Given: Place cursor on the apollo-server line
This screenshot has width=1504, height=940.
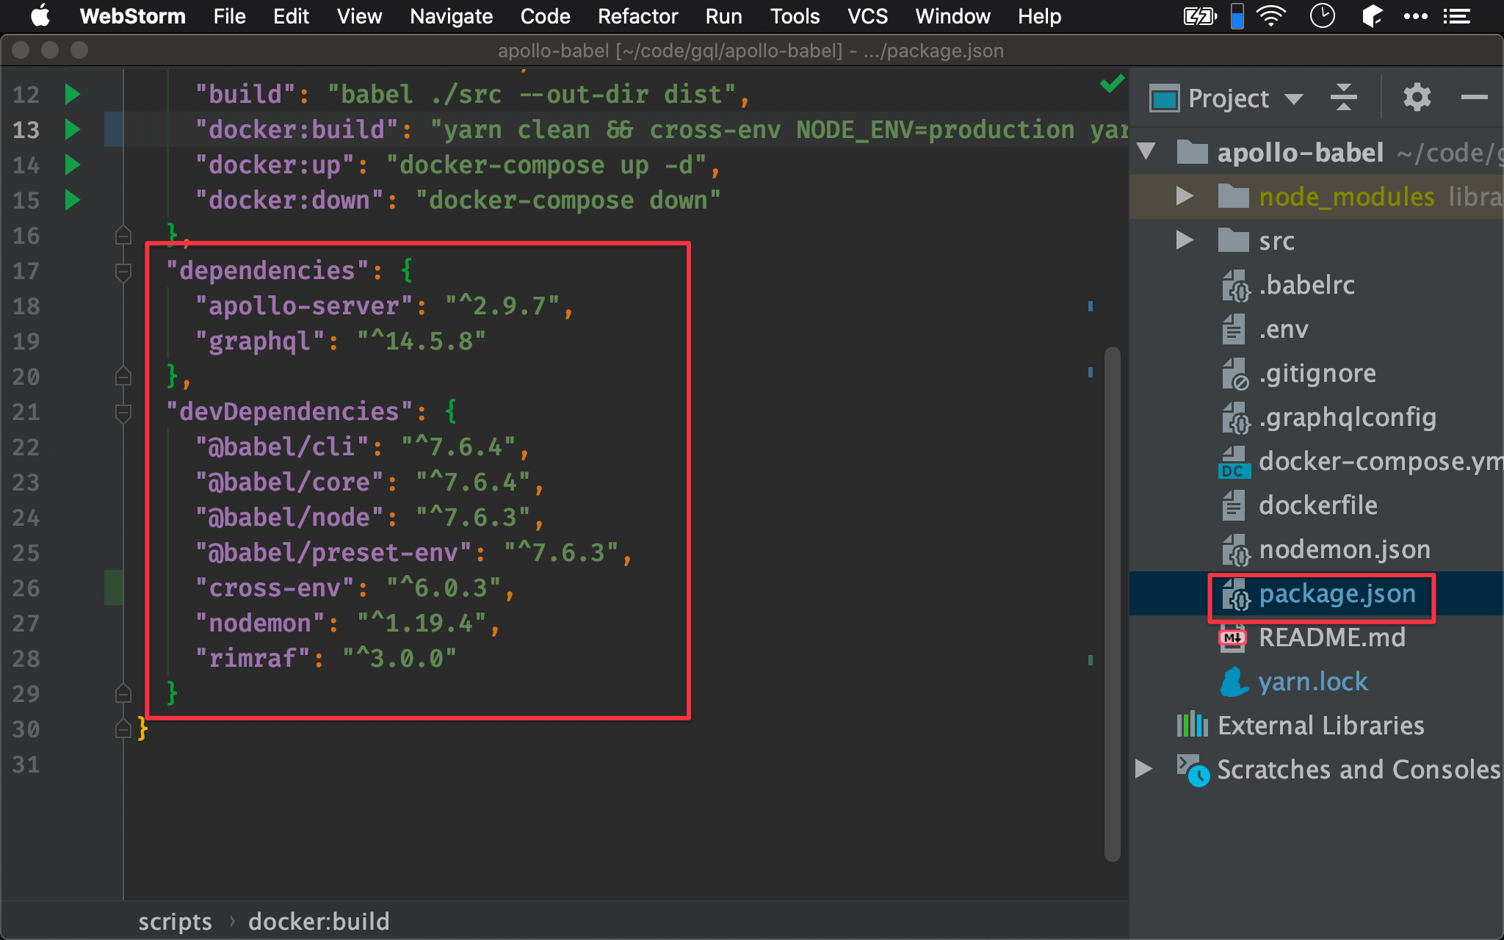Looking at the screenshot, I should click(x=383, y=305).
